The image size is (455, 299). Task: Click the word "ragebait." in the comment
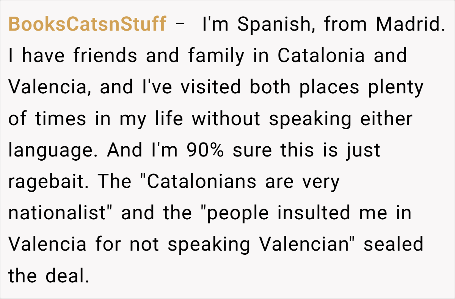49,182
